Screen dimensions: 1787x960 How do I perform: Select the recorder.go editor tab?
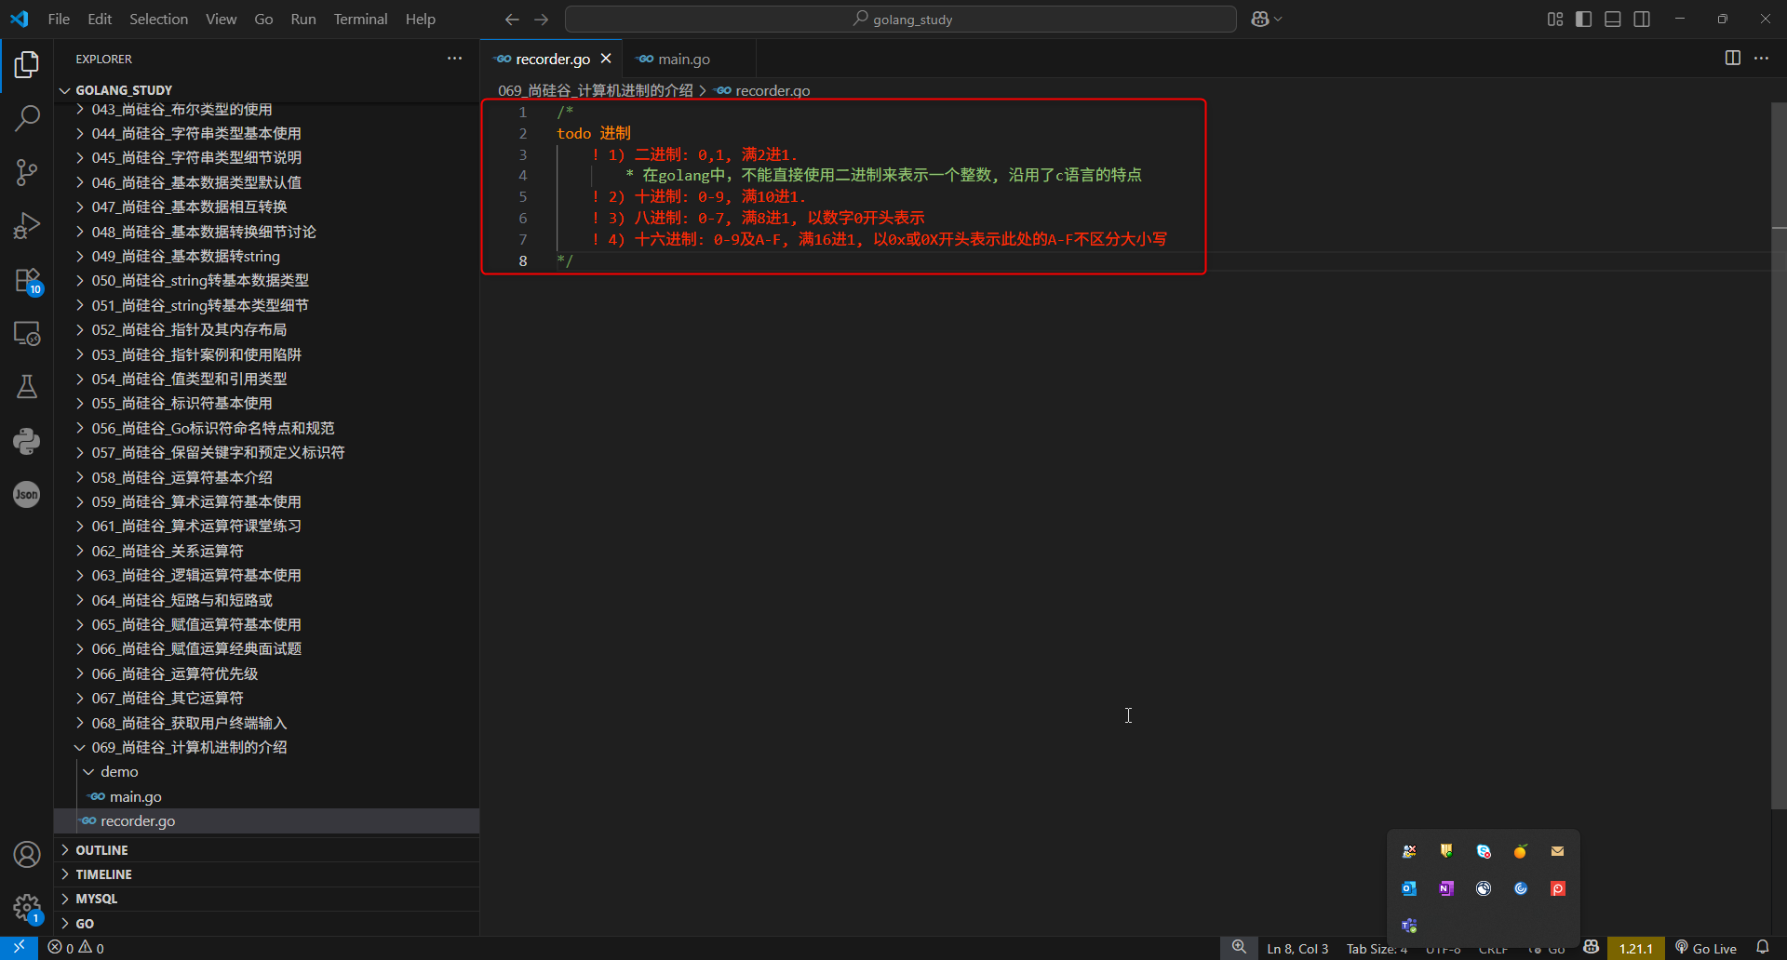552,59
